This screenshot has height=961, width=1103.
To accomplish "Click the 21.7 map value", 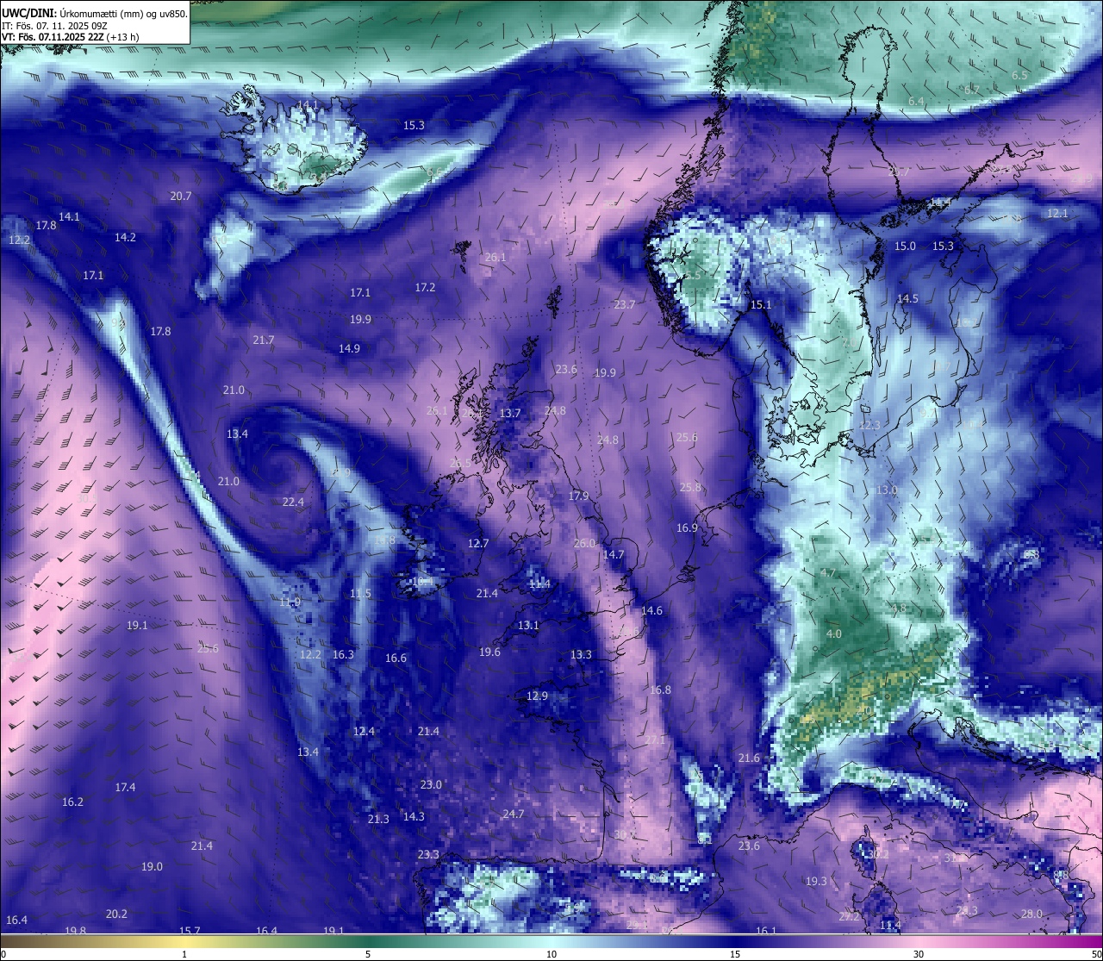I will pos(264,340).
